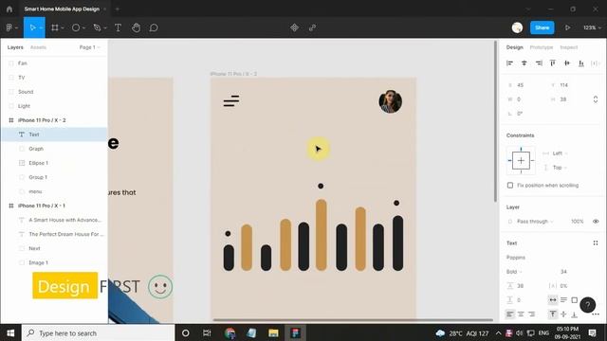Select the Comment tool
The width and height of the screenshot is (607, 341).
154,27
